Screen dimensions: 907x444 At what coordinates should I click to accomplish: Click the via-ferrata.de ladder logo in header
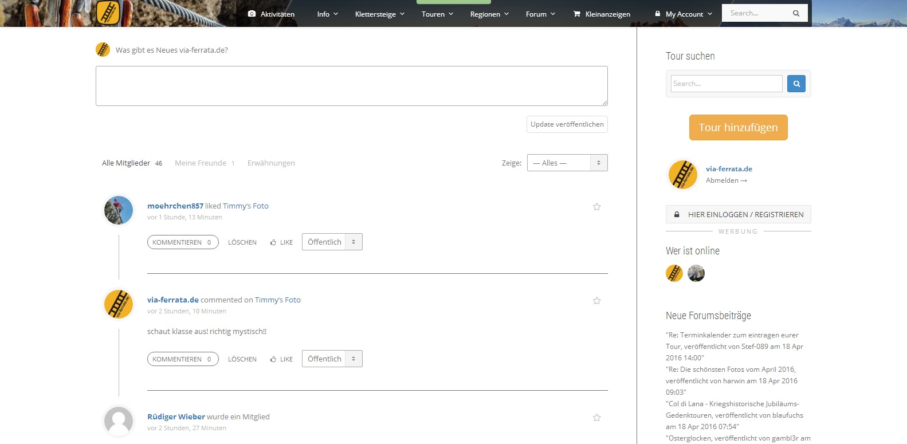(108, 13)
